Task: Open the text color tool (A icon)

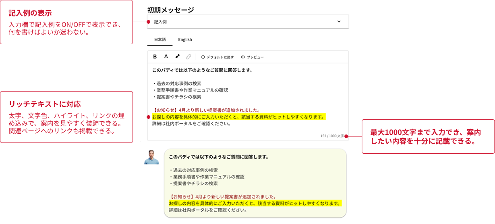Action: (166, 57)
